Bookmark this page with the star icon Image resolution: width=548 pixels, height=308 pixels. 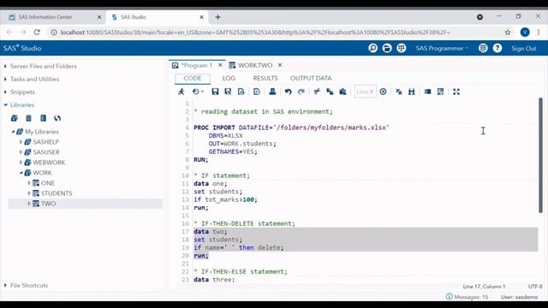[508, 33]
